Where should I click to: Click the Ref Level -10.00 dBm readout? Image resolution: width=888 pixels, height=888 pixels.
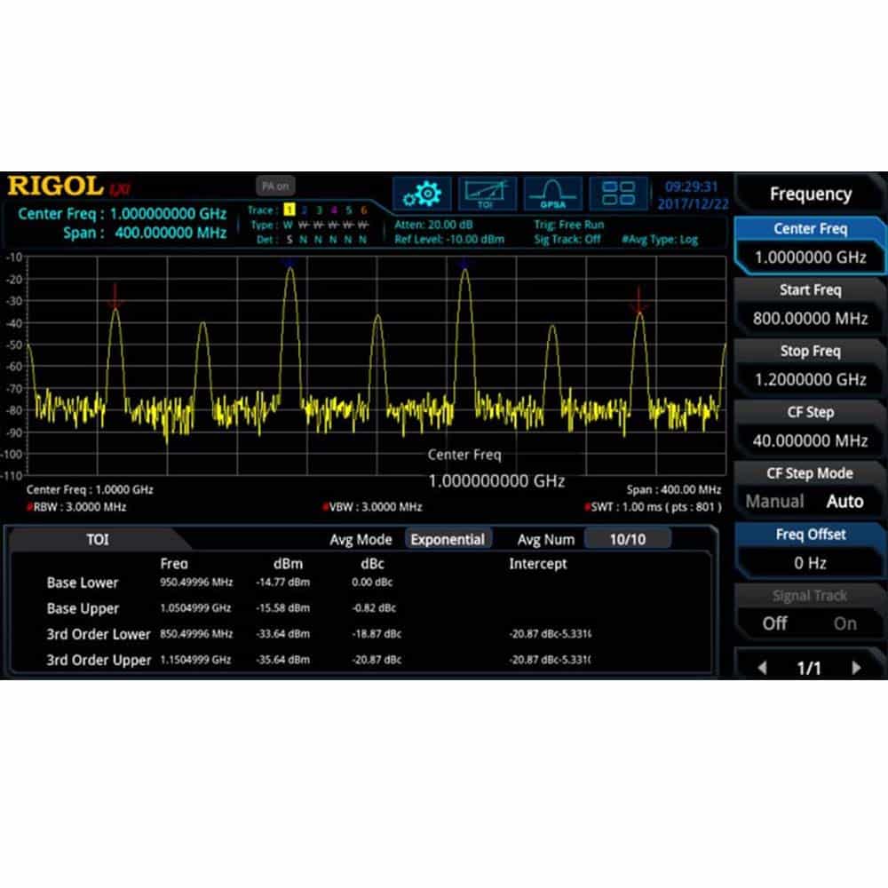point(449,239)
